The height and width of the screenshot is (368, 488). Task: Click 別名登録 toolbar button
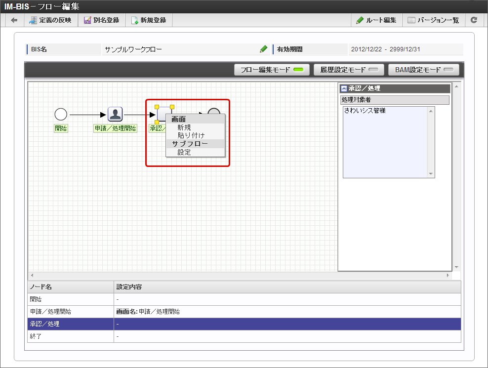[x=101, y=20]
